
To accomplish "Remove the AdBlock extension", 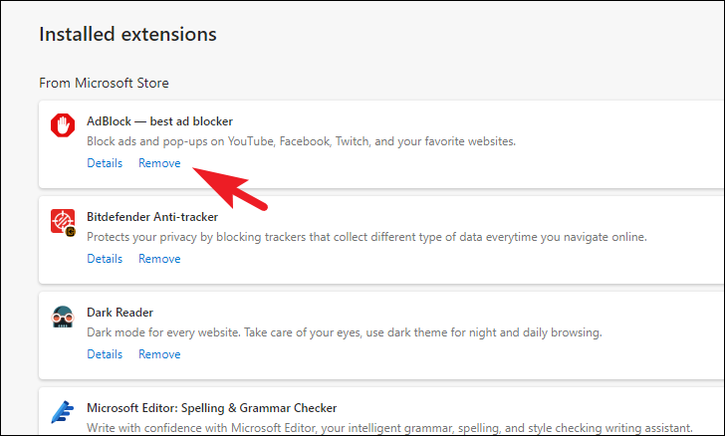I will pos(159,163).
